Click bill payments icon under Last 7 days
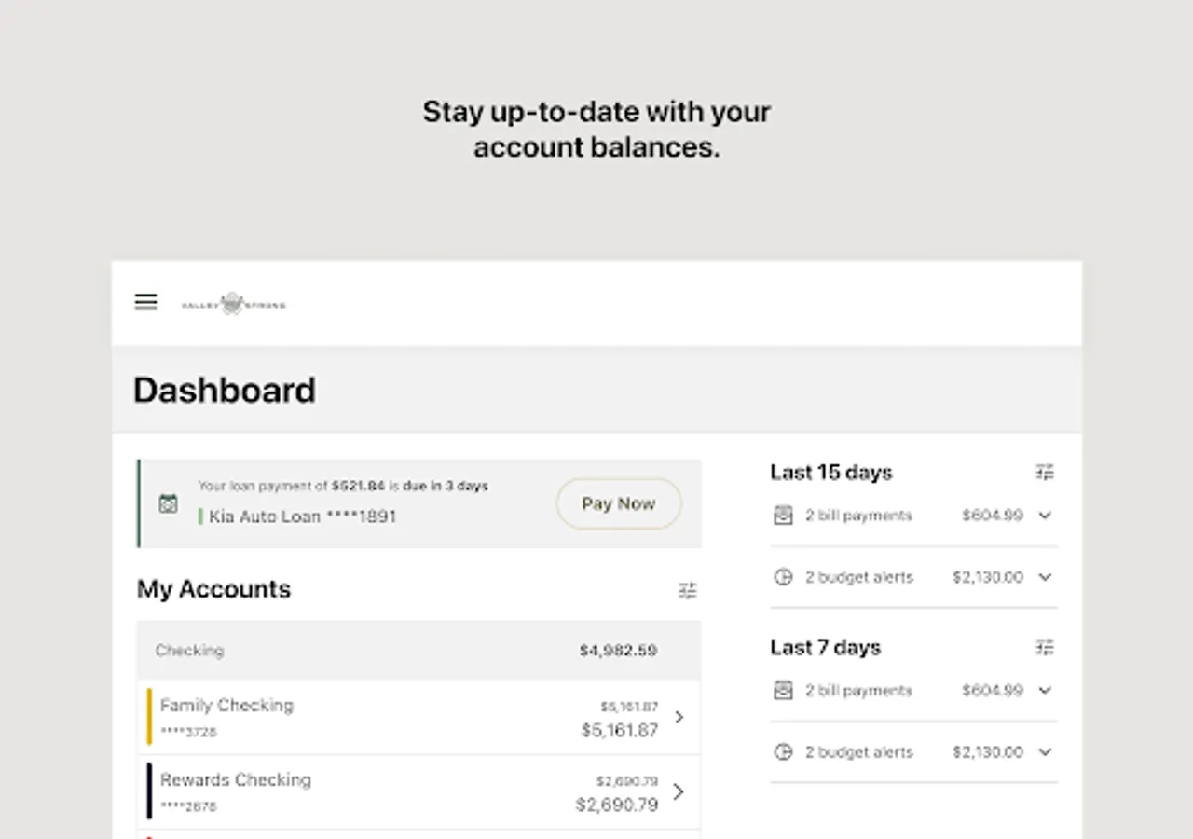Image resolution: width=1193 pixels, height=839 pixels. (x=783, y=691)
